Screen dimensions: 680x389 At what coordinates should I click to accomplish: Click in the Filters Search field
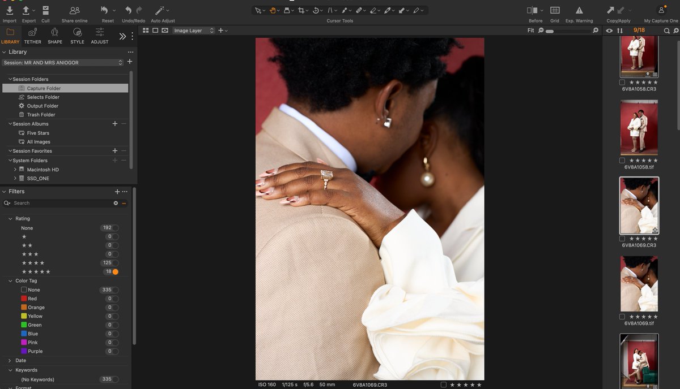(x=61, y=203)
